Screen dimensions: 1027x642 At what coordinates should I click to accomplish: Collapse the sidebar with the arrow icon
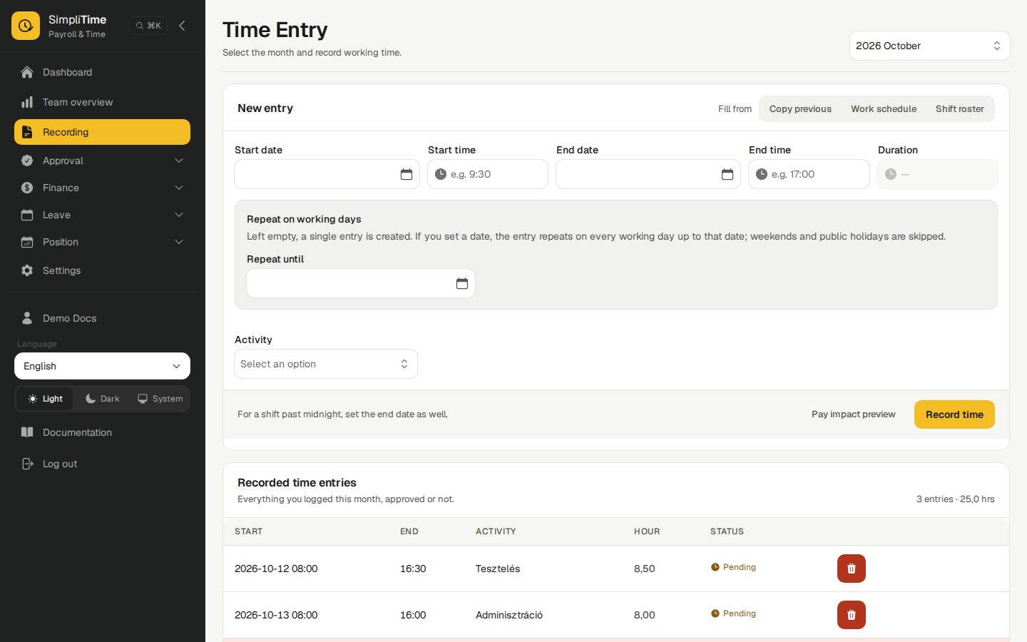[x=182, y=26]
